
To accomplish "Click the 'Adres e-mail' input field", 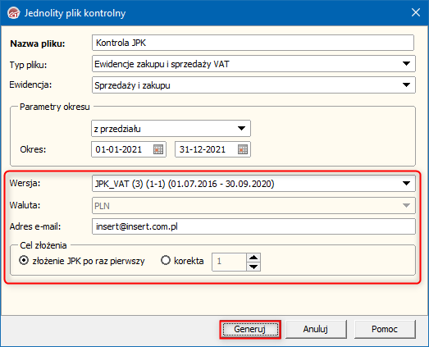I will (253, 226).
